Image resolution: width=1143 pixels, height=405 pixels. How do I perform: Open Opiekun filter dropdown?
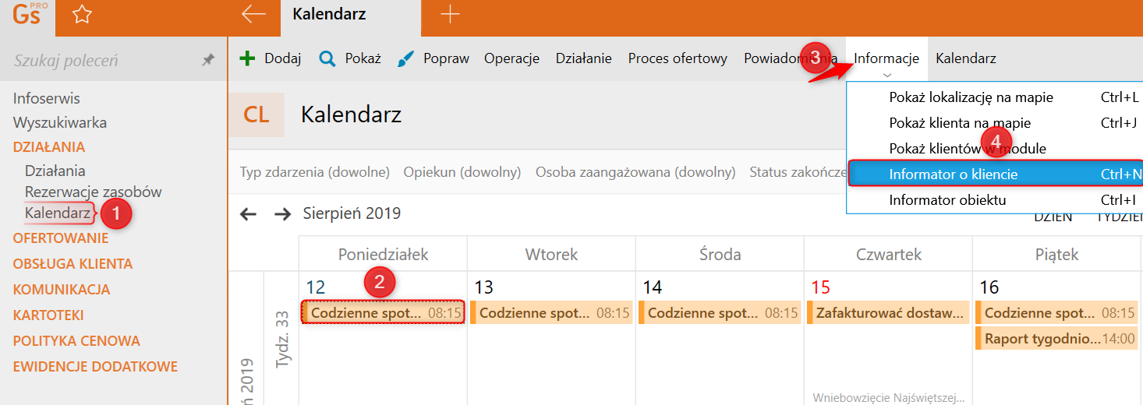point(462,172)
